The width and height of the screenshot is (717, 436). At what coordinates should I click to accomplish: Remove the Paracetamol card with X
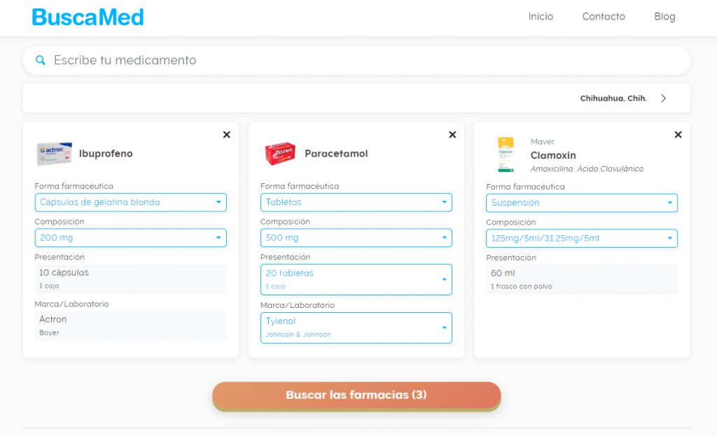pos(452,135)
